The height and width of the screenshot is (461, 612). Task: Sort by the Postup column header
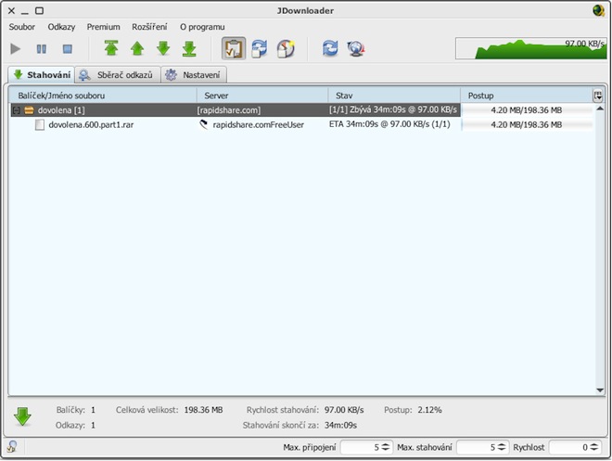pos(527,96)
